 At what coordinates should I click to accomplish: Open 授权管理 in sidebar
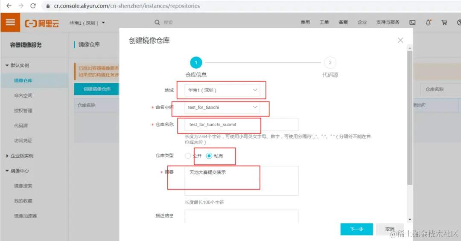[23, 110]
